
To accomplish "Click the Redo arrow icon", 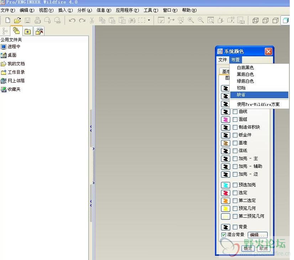I will [x=82, y=20].
